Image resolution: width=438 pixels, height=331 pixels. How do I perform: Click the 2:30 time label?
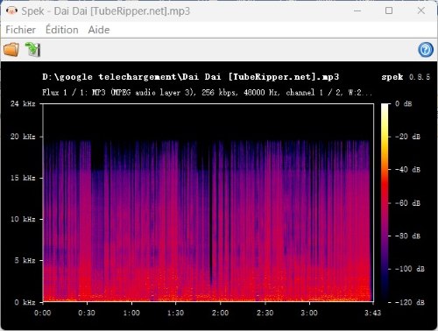point(265,313)
